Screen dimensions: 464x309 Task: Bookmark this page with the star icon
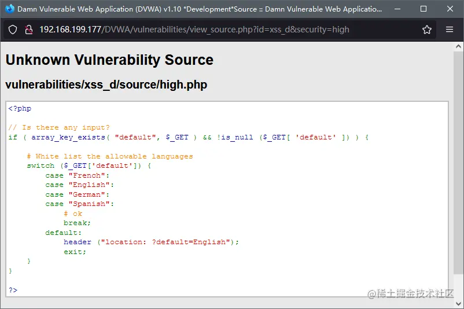(x=427, y=30)
